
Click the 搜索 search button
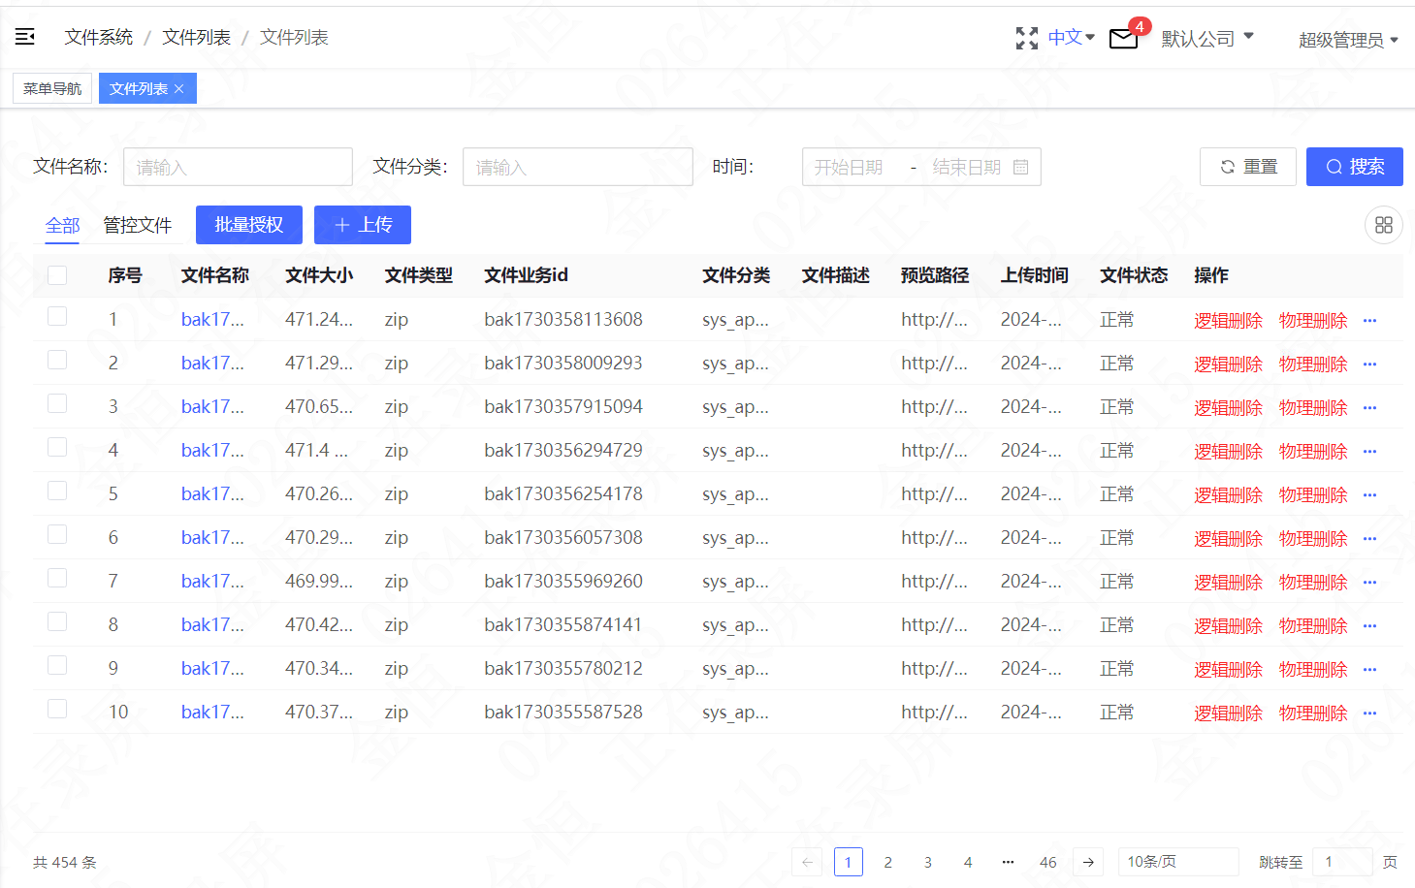[x=1355, y=167]
